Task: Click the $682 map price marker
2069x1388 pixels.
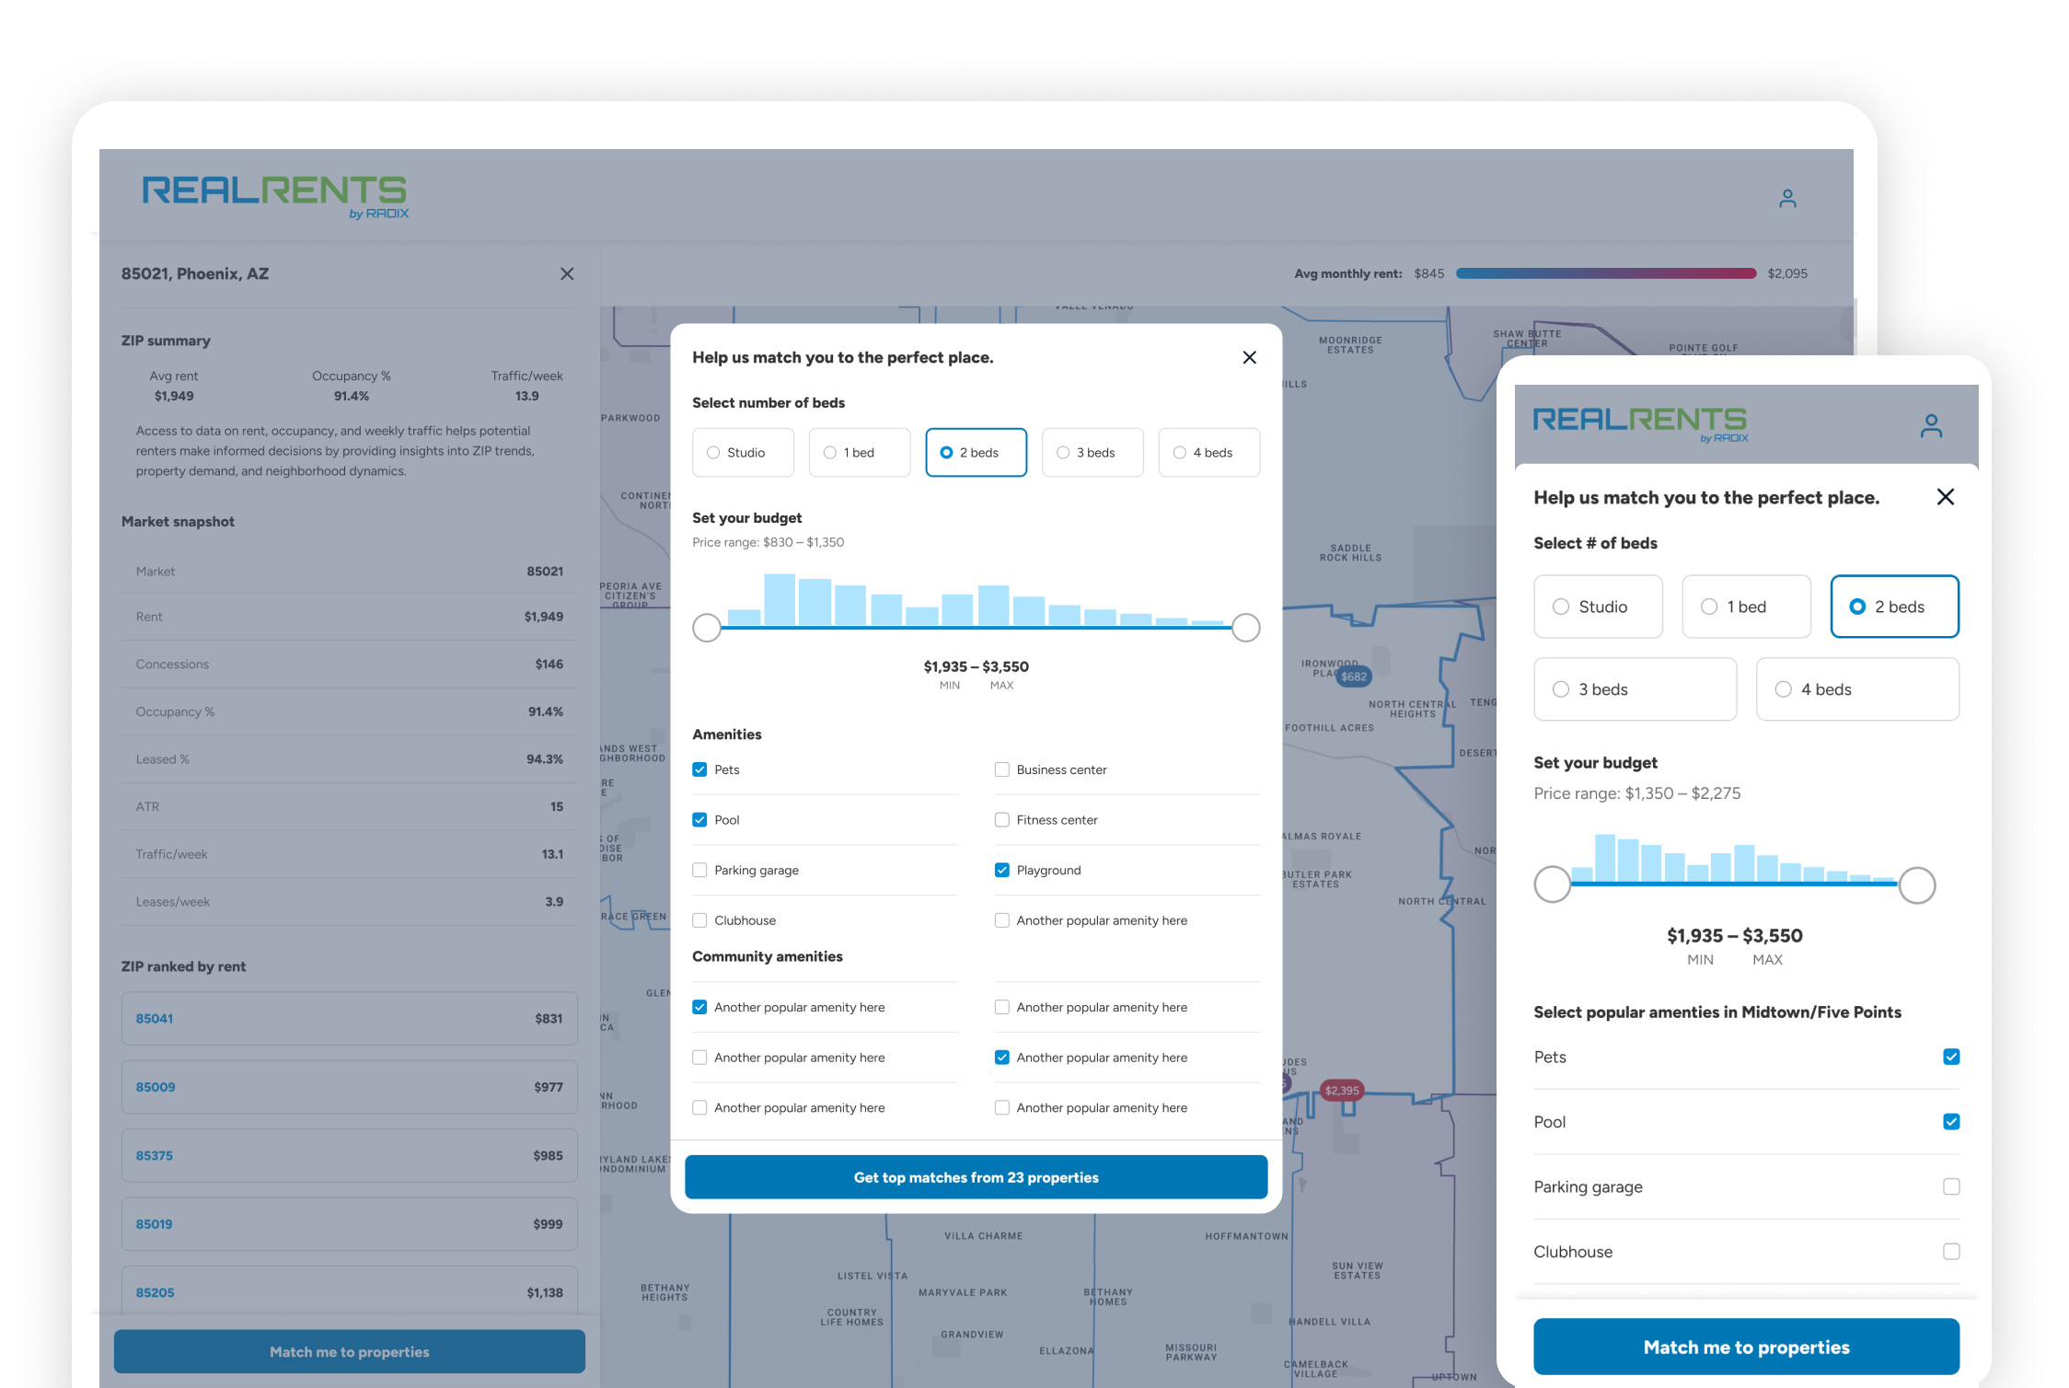Action: (x=1353, y=677)
